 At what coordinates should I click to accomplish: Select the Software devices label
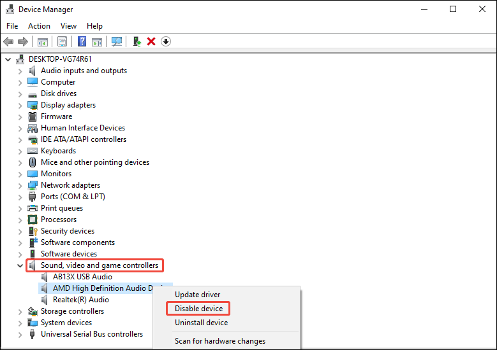[x=69, y=254]
